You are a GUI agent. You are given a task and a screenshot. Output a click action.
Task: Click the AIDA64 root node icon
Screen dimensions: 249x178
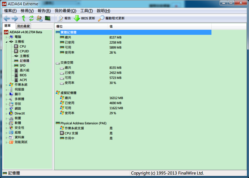6,32
